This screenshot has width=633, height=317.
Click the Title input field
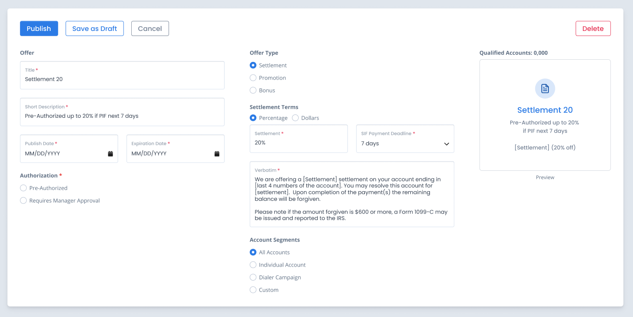tap(122, 79)
